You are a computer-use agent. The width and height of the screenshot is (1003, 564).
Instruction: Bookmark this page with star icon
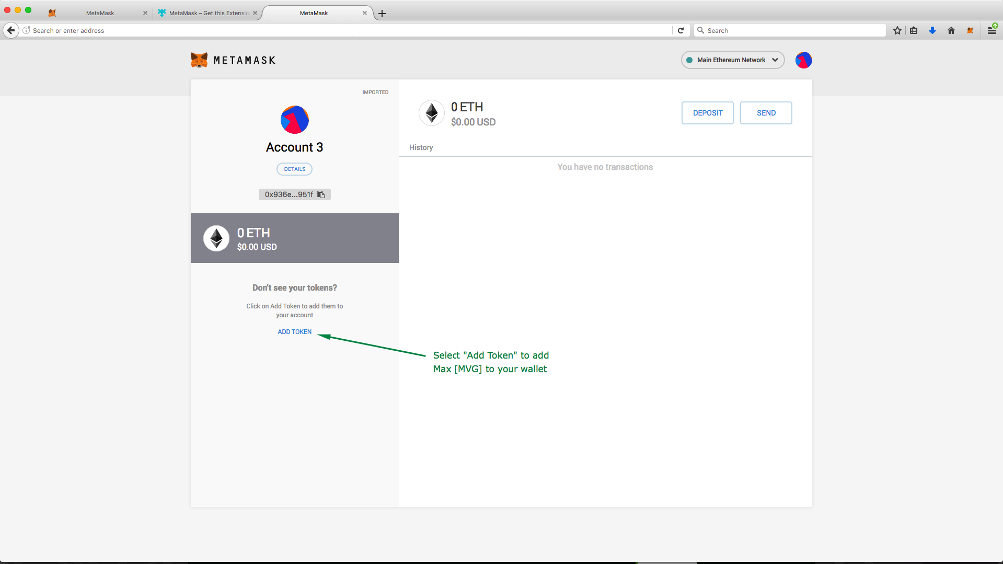point(897,30)
